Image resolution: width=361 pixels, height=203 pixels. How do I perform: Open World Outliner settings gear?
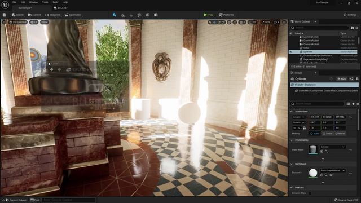click(x=357, y=28)
